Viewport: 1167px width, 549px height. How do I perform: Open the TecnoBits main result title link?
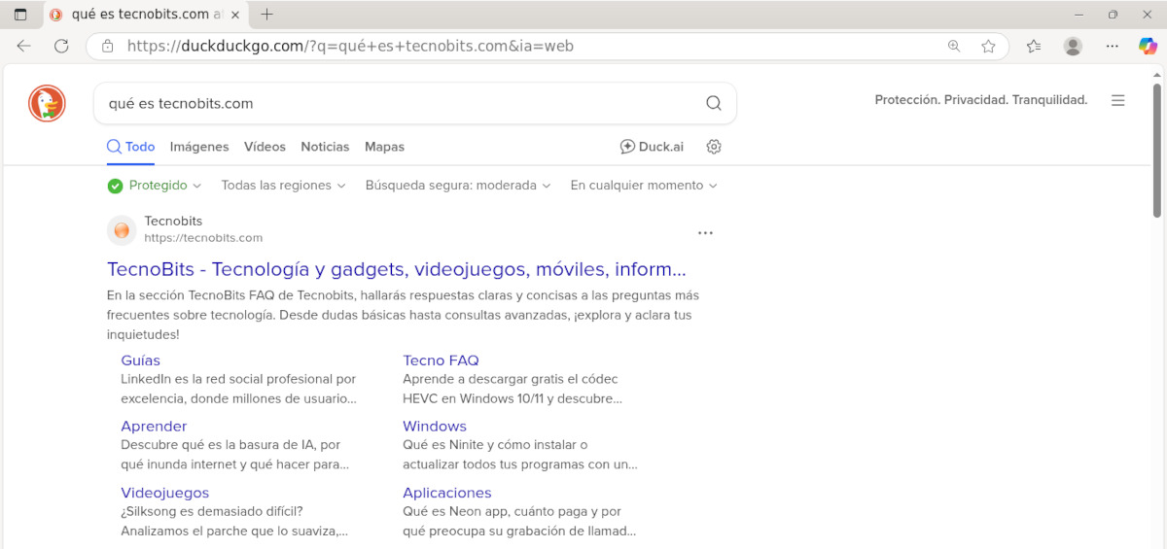coord(396,269)
